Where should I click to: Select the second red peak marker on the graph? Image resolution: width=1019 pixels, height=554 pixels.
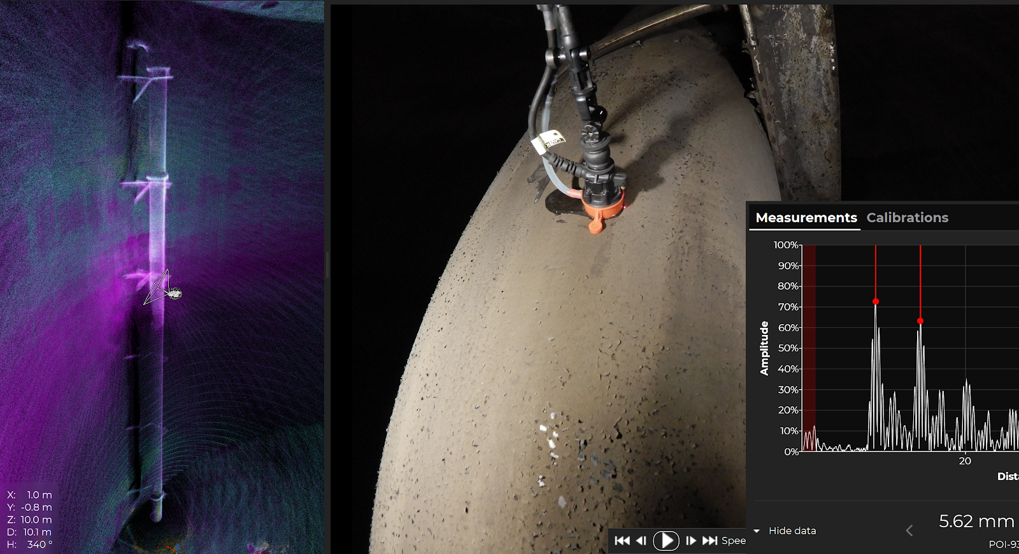[920, 321]
